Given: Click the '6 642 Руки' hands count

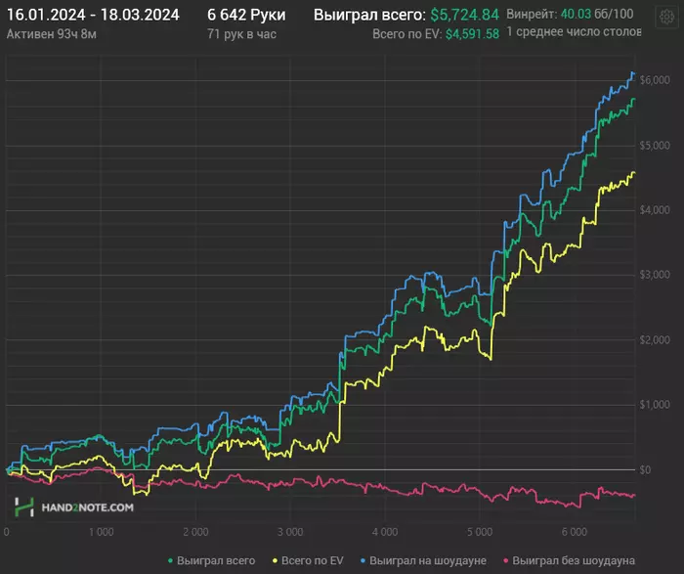Looking at the screenshot, I should click(x=246, y=15).
